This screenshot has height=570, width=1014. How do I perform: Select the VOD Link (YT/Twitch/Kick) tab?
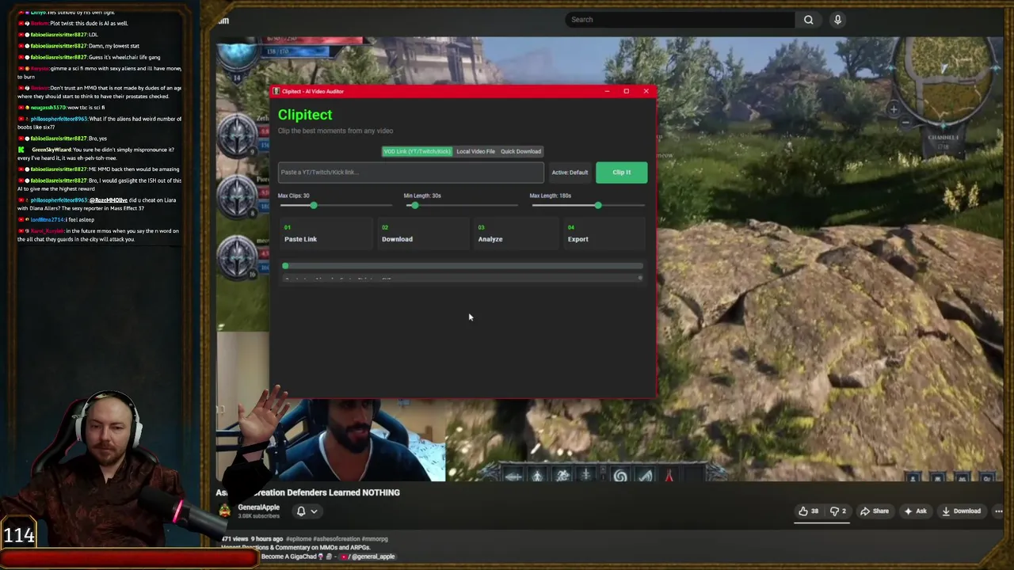417,151
